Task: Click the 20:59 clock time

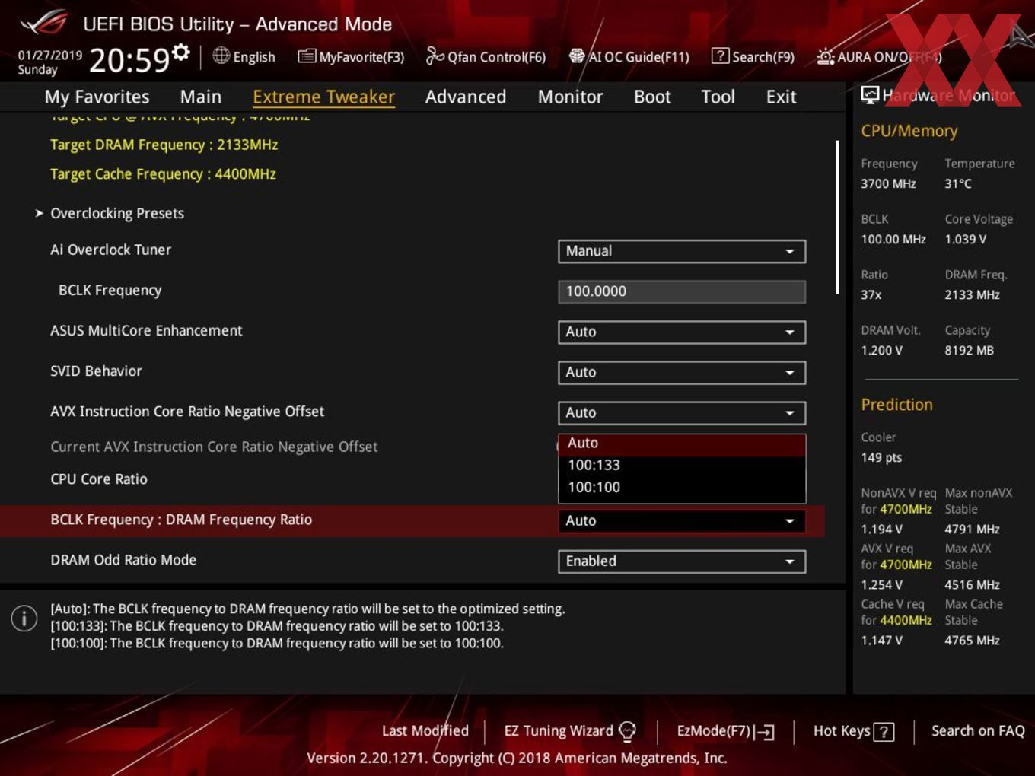Action: tap(129, 60)
